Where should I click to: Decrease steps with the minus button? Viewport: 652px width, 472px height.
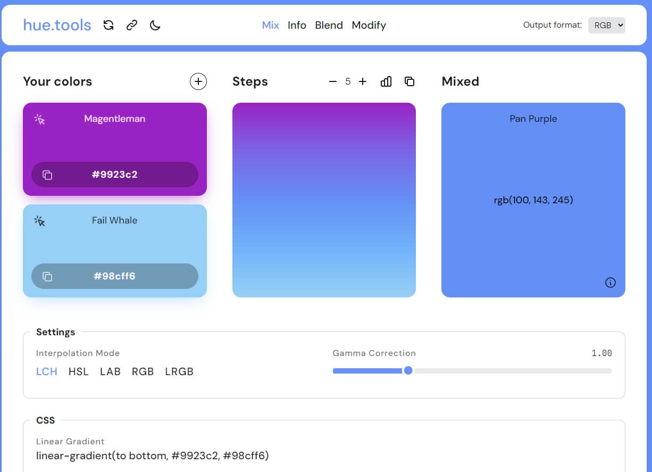333,81
